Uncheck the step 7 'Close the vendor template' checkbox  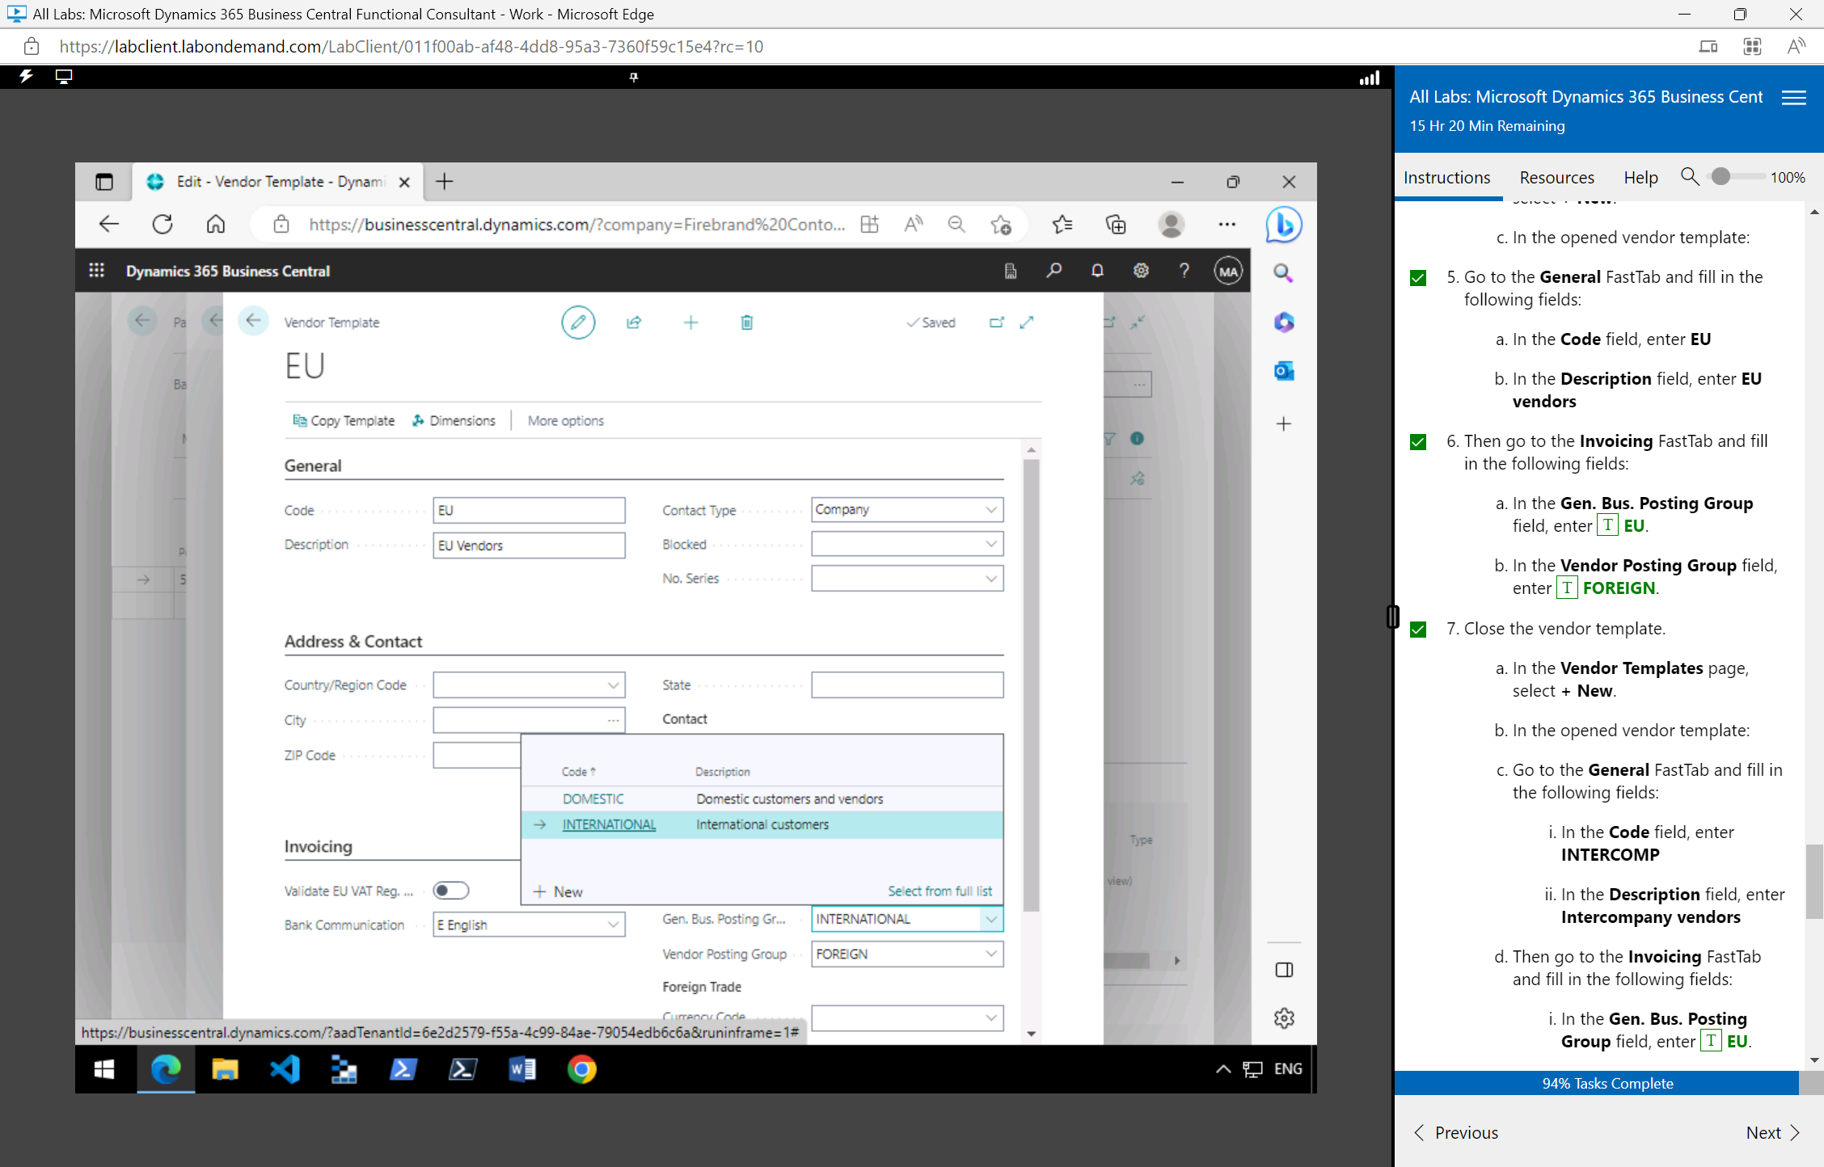coord(1418,629)
